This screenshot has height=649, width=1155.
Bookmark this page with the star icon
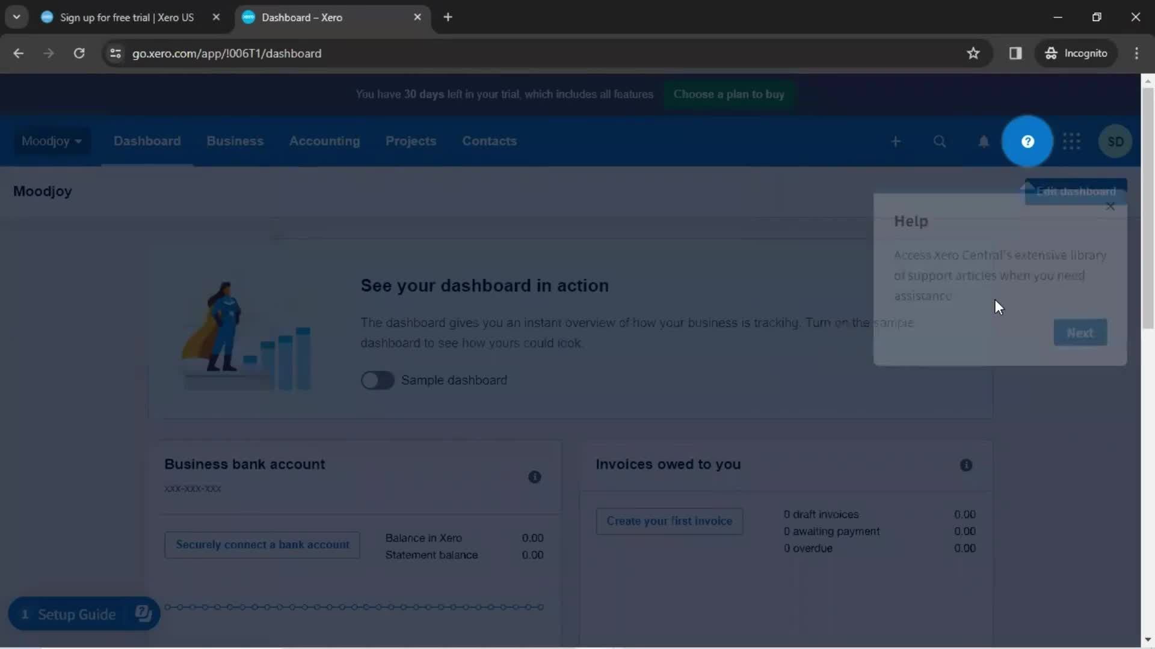tap(973, 53)
